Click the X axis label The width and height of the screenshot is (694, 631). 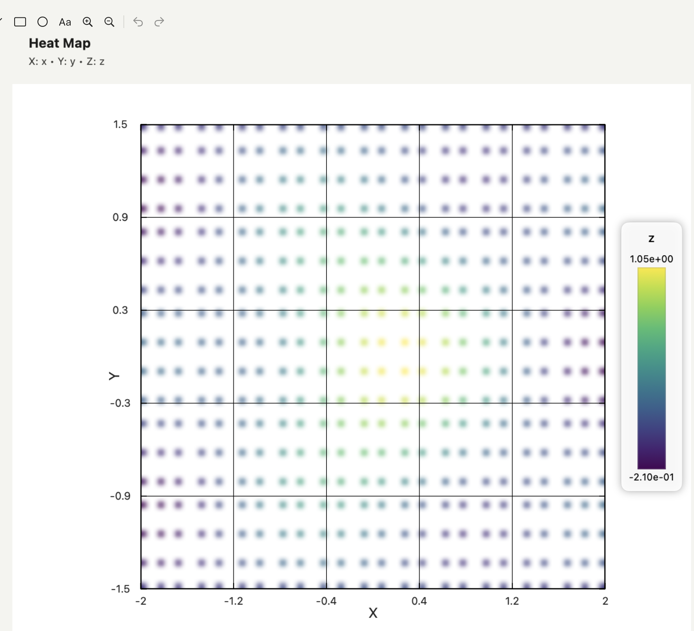point(373,613)
